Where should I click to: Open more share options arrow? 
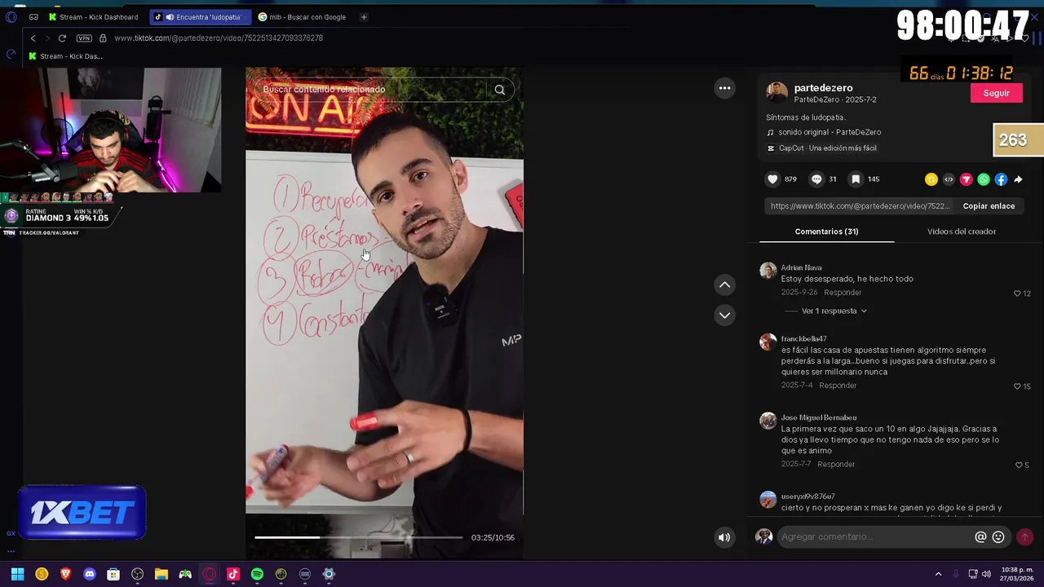tap(1018, 179)
